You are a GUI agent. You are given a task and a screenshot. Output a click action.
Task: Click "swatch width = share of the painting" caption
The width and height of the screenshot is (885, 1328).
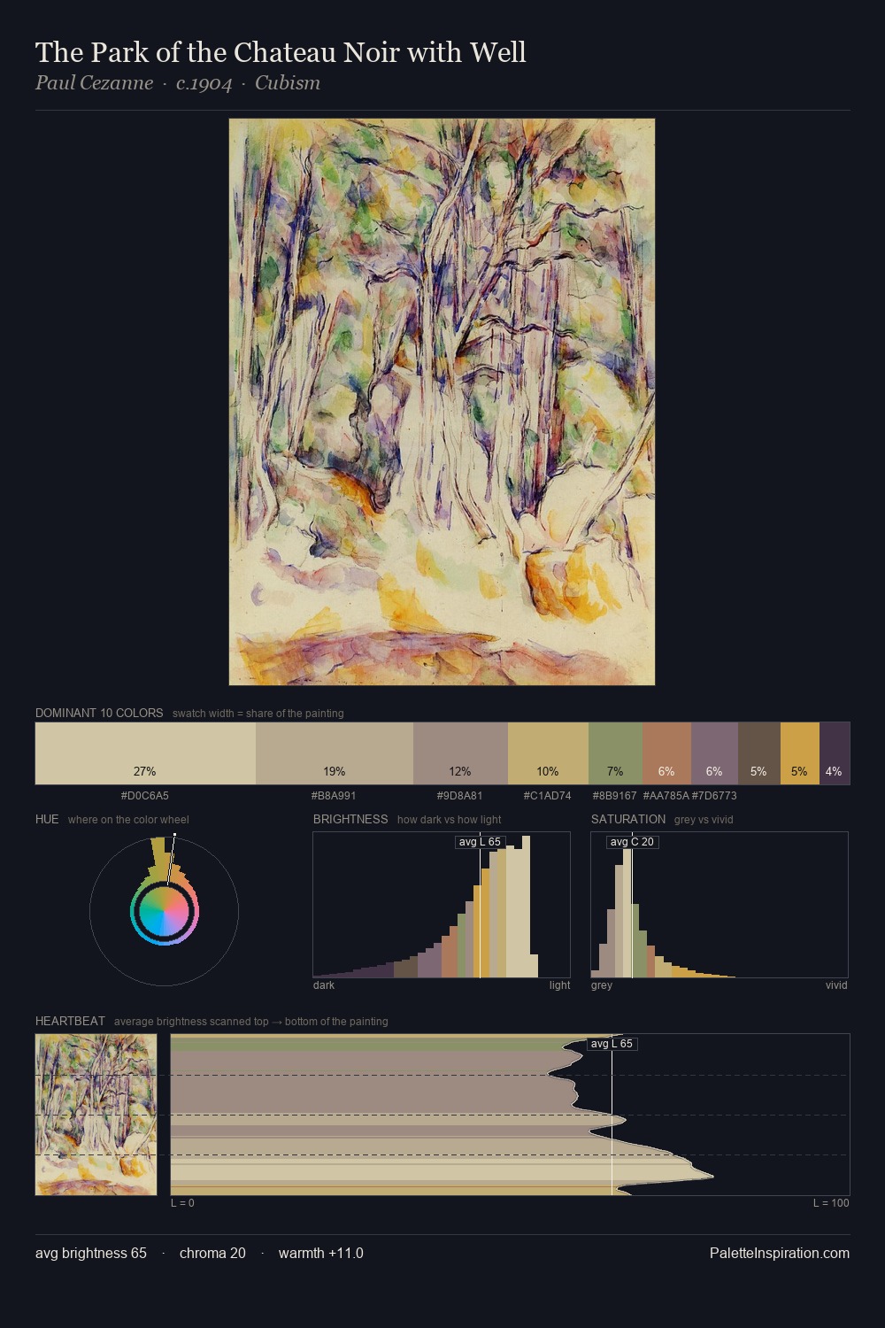coord(258,714)
